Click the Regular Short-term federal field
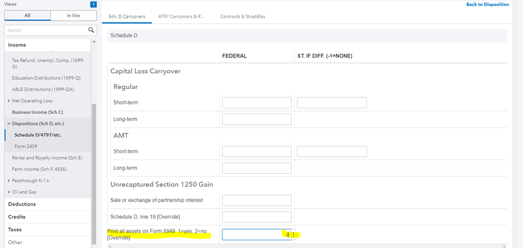Image resolution: width=523 pixels, height=248 pixels. tap(257, 103)
